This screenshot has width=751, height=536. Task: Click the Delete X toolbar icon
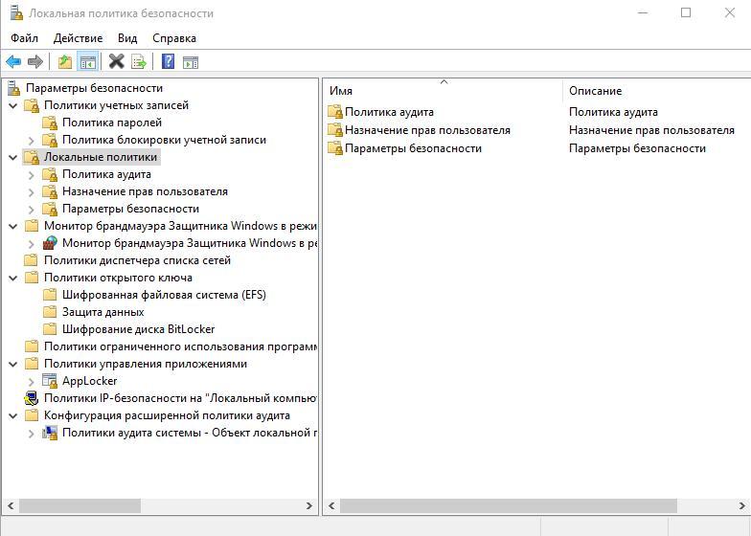coord(116,62)
